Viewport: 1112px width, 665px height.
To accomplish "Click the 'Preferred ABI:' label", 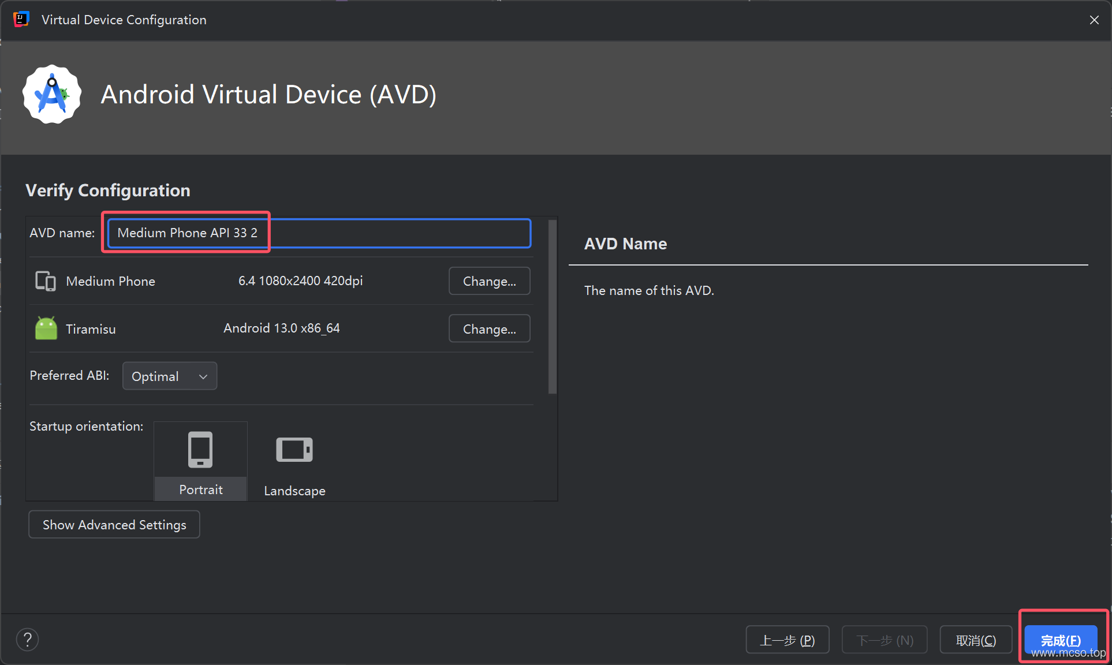I will click(x=70, y=376).
